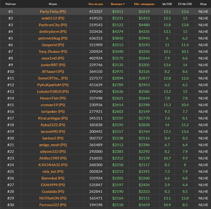Screen dimensions: 211x209
Task: Open smk0112 (PS) player link
Action: [x=53, y=18]
